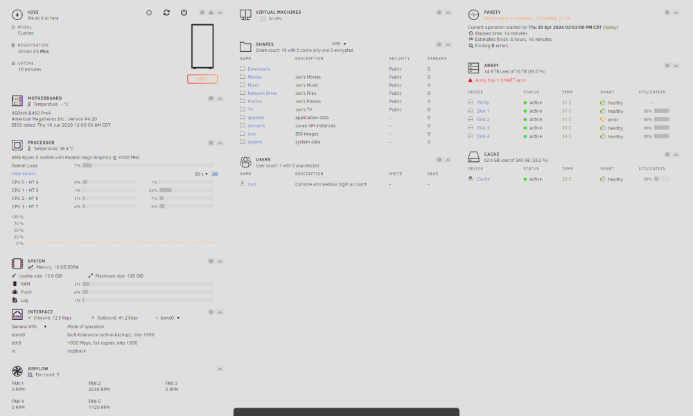Open Interface settings gear

211,311
